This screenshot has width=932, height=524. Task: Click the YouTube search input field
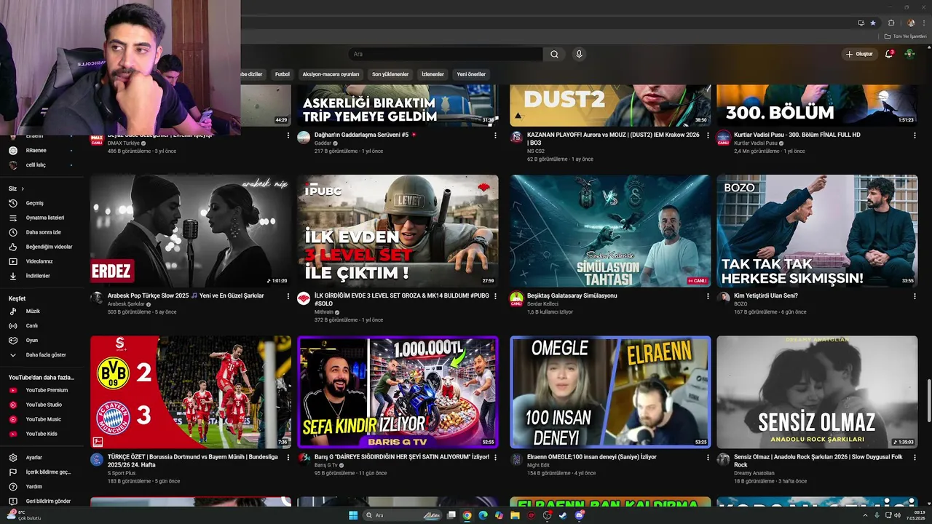pyautogui.click(x=446, y=54)
